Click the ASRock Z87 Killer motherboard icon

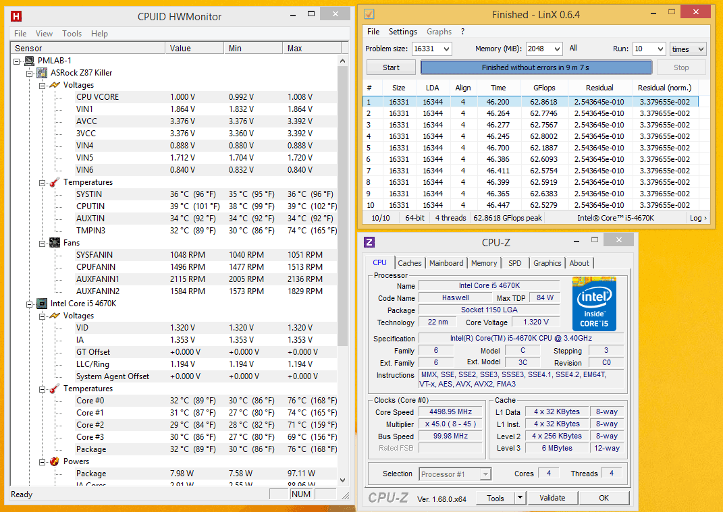42,73
